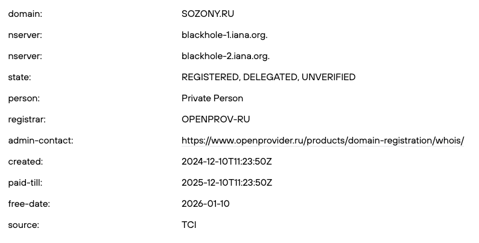Click the paid-till: field label

[x=25, y=183]
